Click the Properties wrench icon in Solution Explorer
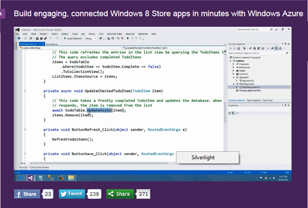The image size is (308, 208). [x=272, y=48]
